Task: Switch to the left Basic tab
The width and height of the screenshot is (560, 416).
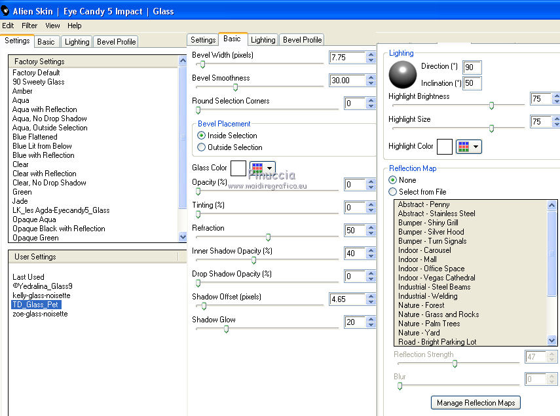Action: click(46, 42)
